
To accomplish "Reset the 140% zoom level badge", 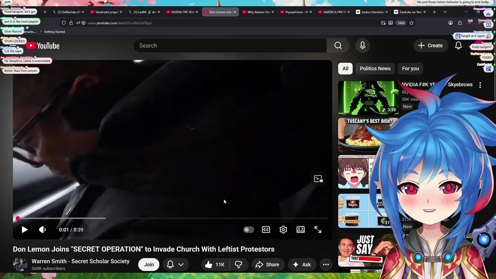I will [x=401, y=23].
